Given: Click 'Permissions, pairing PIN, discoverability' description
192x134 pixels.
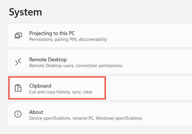Looking at the screenshot, I should (68, 39).
